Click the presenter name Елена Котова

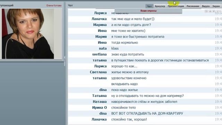54,6
